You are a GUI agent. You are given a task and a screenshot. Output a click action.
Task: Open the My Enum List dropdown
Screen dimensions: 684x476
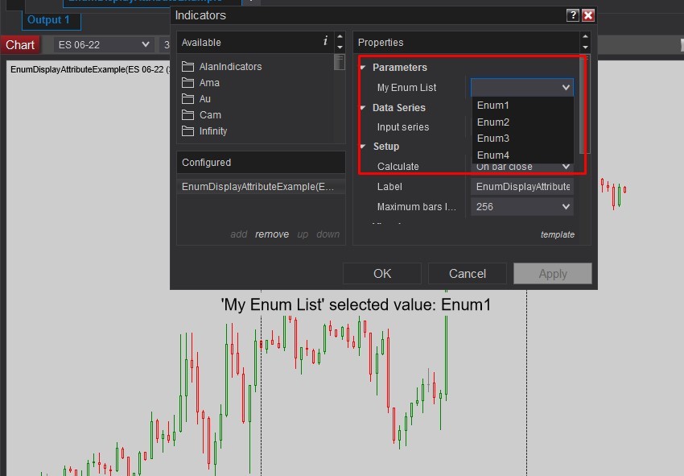(x=521, y=87)
